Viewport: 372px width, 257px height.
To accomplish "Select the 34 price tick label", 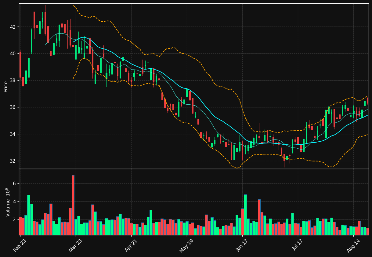I will point(13,134).
